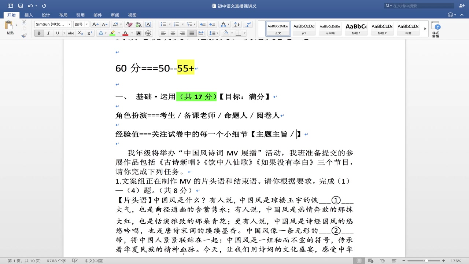Click the Format Painter brush icon

coord(24,35)
